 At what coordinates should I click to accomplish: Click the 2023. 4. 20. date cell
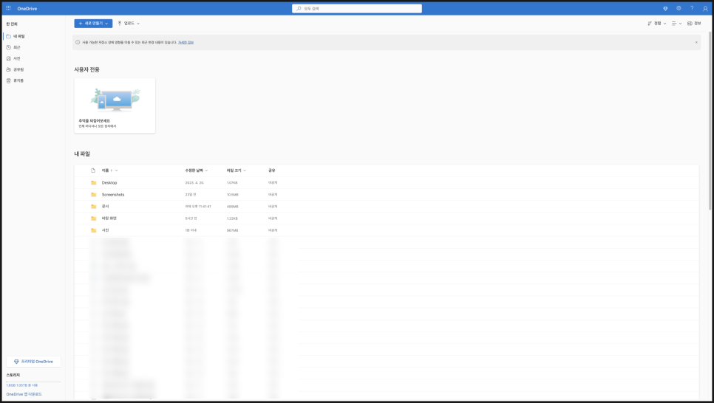point(194,183)
